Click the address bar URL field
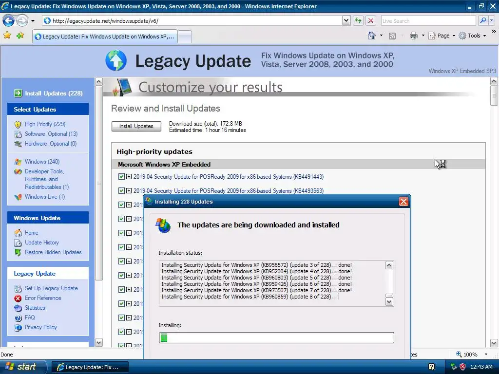Screen dimensions: 499x374 tap(192, 20)
